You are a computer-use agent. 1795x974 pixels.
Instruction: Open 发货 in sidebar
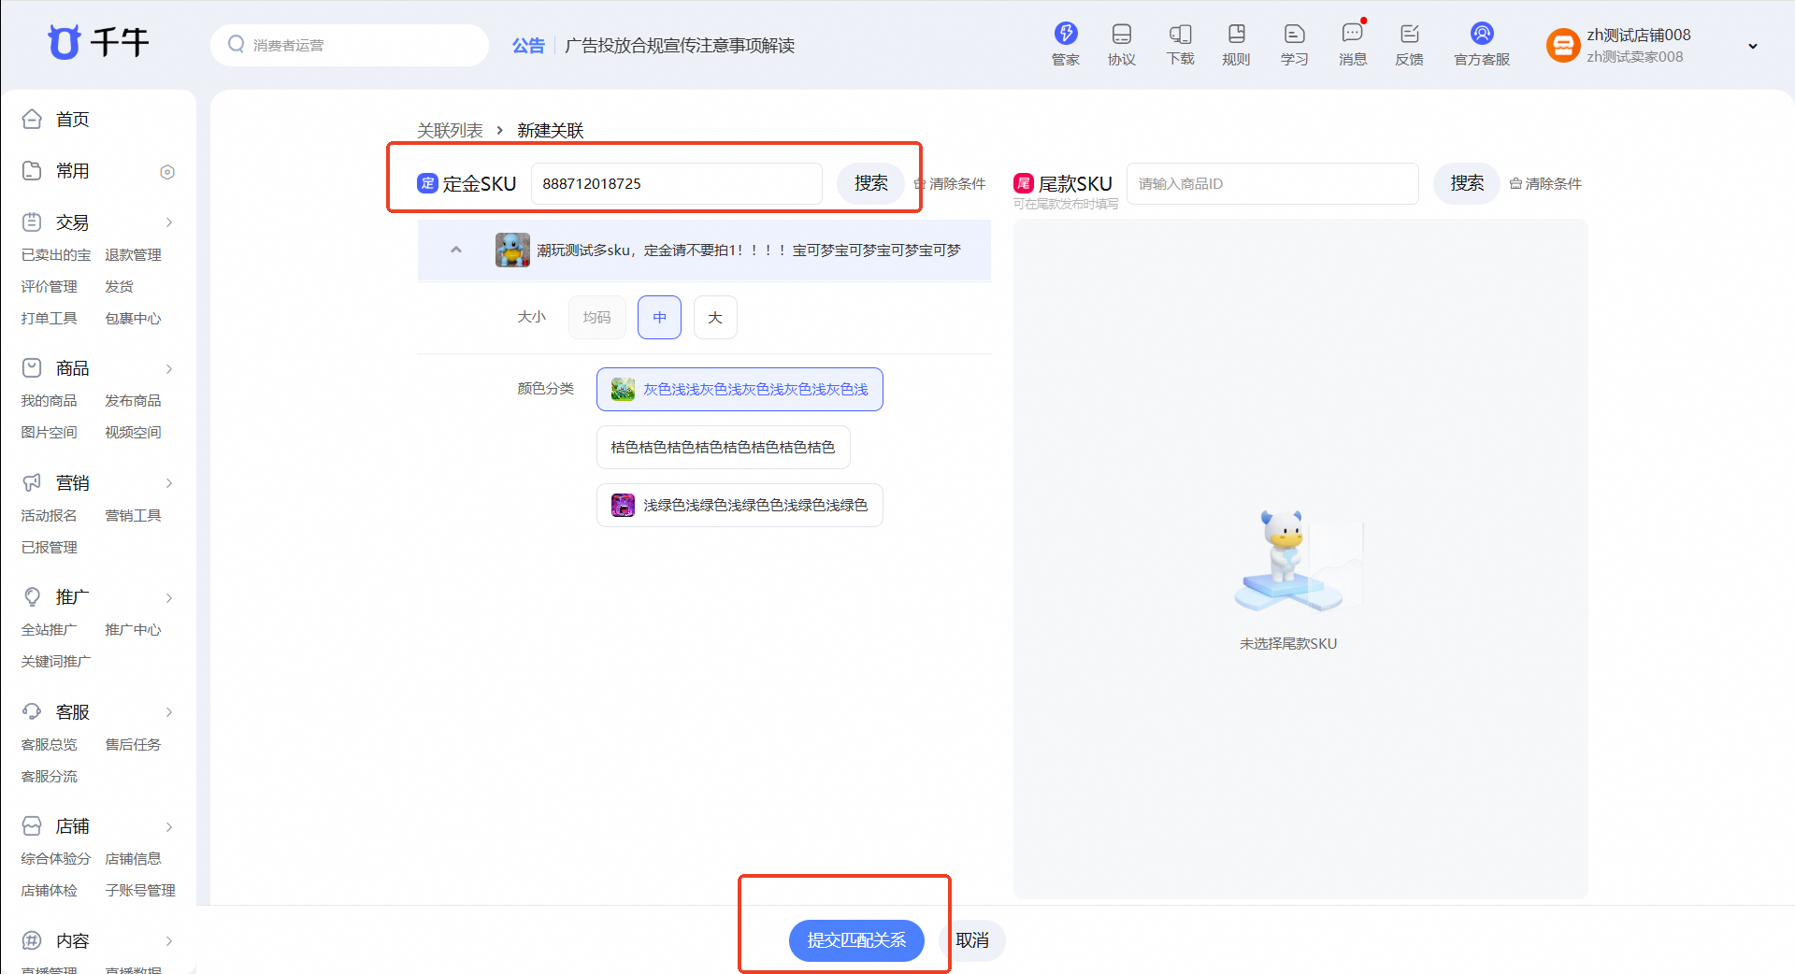tap(119, 287)
